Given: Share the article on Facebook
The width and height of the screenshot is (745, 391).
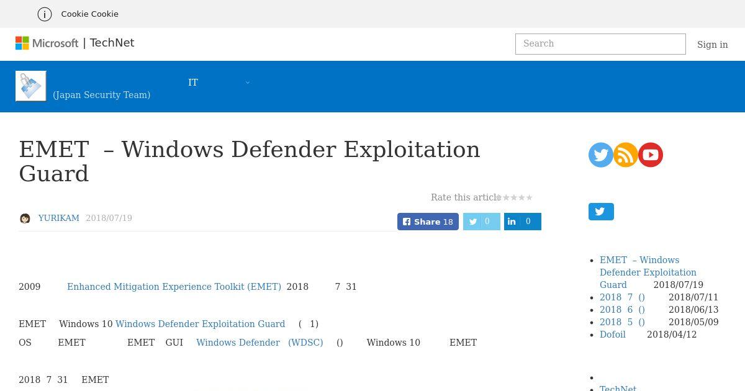Looking at the screenshot, I should tap(428, 222).
